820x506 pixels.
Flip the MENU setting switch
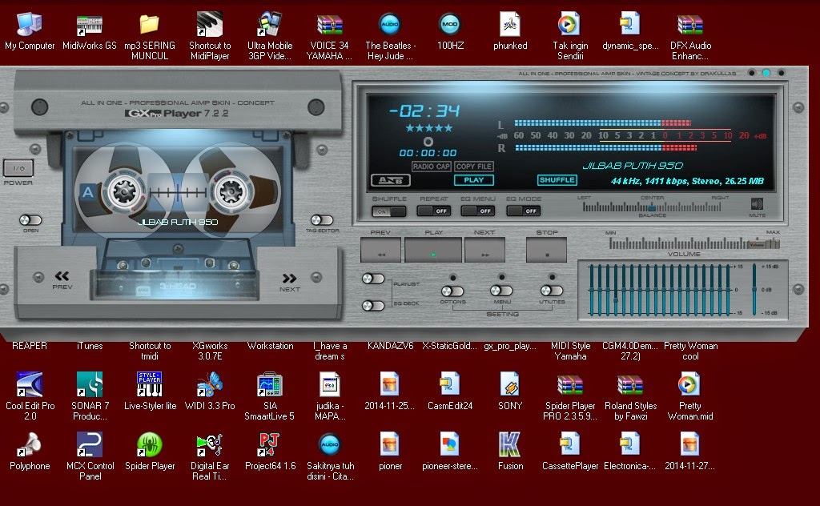[501, 290]
